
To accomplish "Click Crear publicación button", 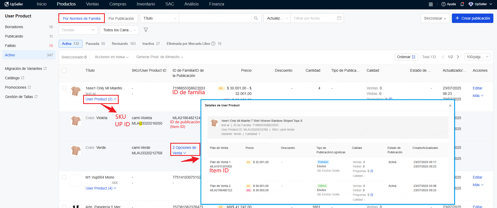I will coord(472,18).
